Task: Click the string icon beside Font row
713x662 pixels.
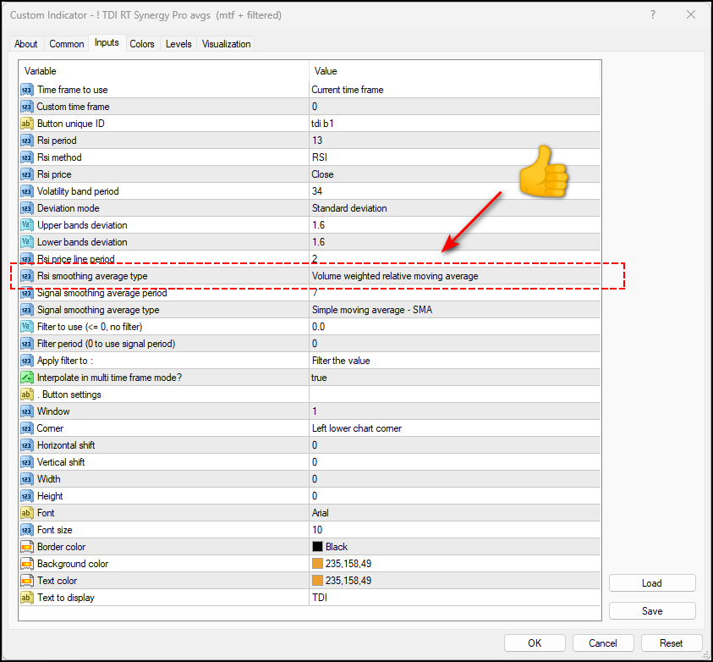Action: 27,513
